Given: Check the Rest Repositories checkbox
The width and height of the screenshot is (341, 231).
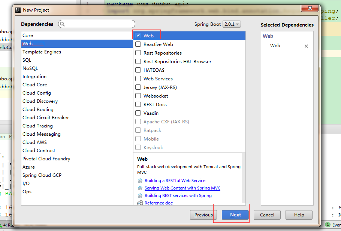Looking at the screenshot, I should (x=138, y=53).
